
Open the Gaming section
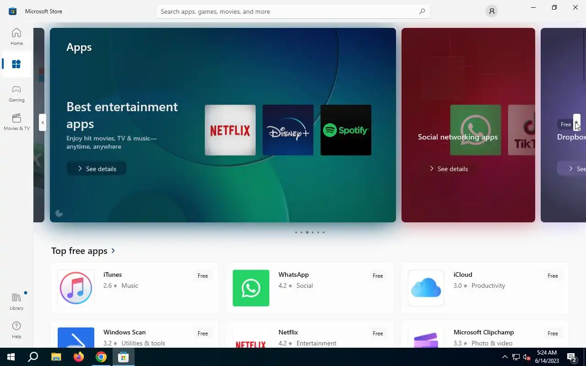[x=16, y=93]
